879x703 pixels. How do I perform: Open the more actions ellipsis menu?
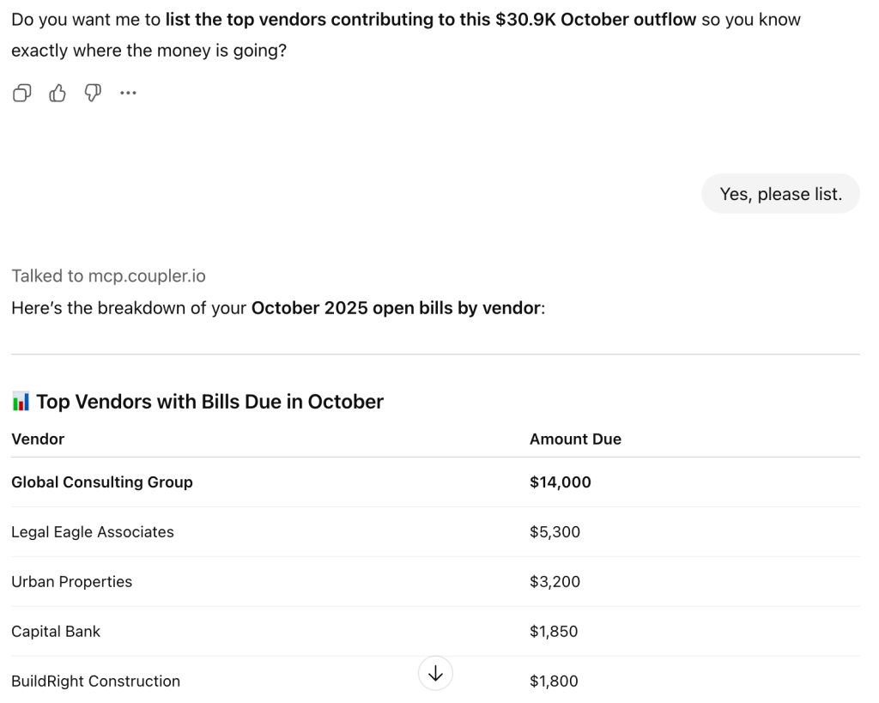point(128,94)
